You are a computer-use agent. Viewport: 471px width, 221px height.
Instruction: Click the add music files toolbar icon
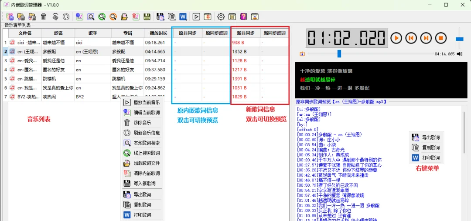[x=10, y=17]
